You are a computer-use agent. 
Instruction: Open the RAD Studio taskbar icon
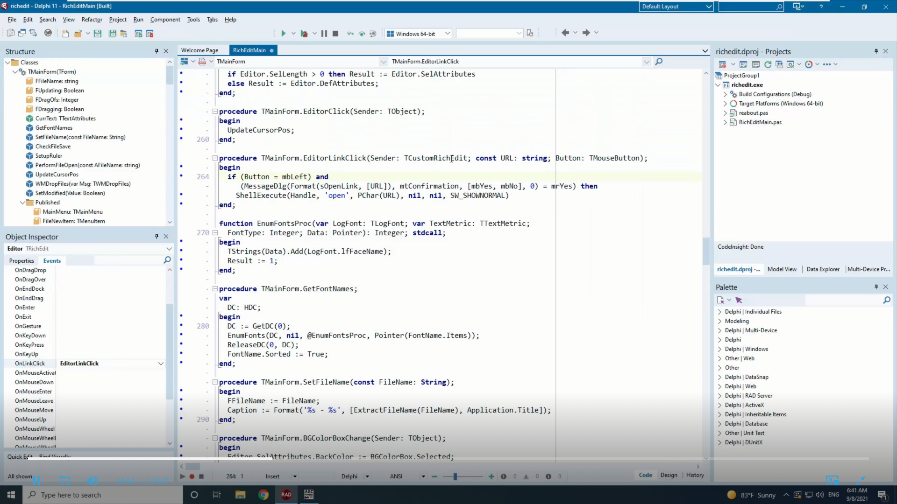[x=286, y=495]
